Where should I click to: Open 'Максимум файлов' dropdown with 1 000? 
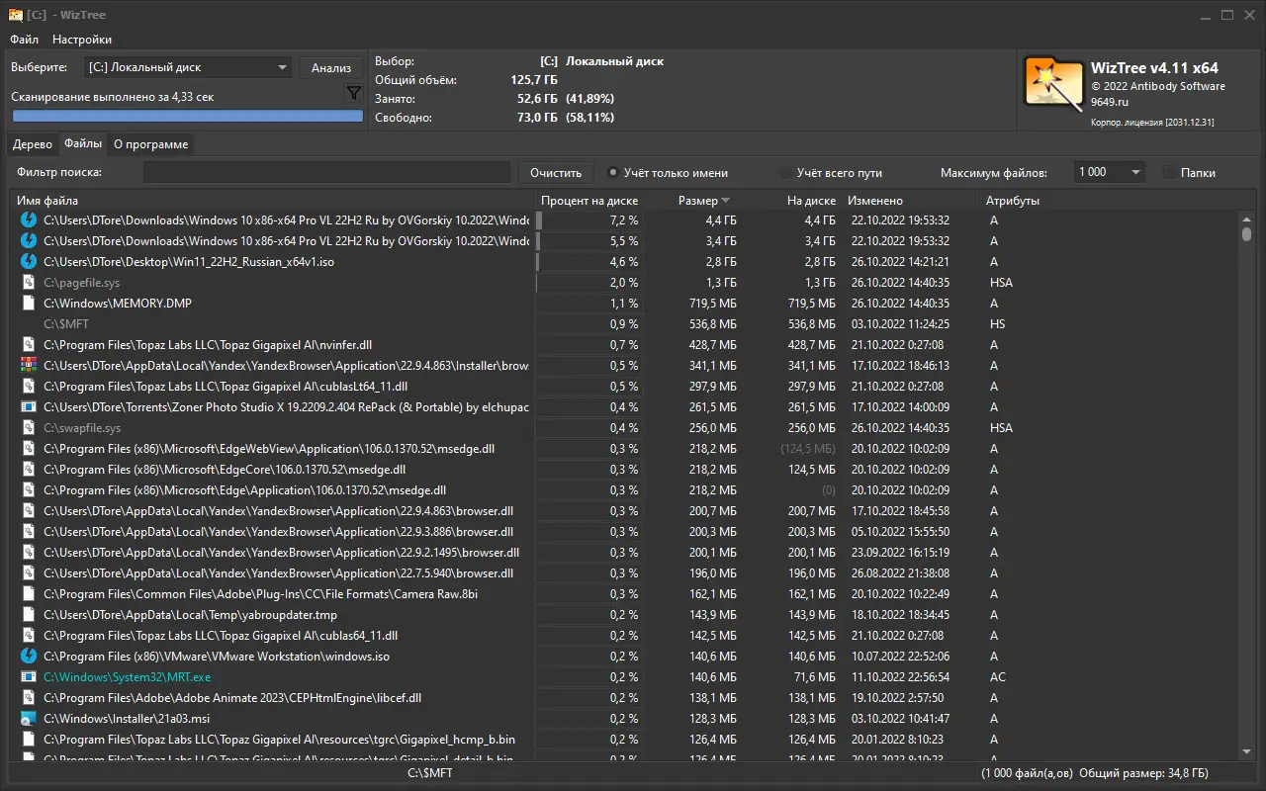pyautogui.click(x=1109, y=172)
